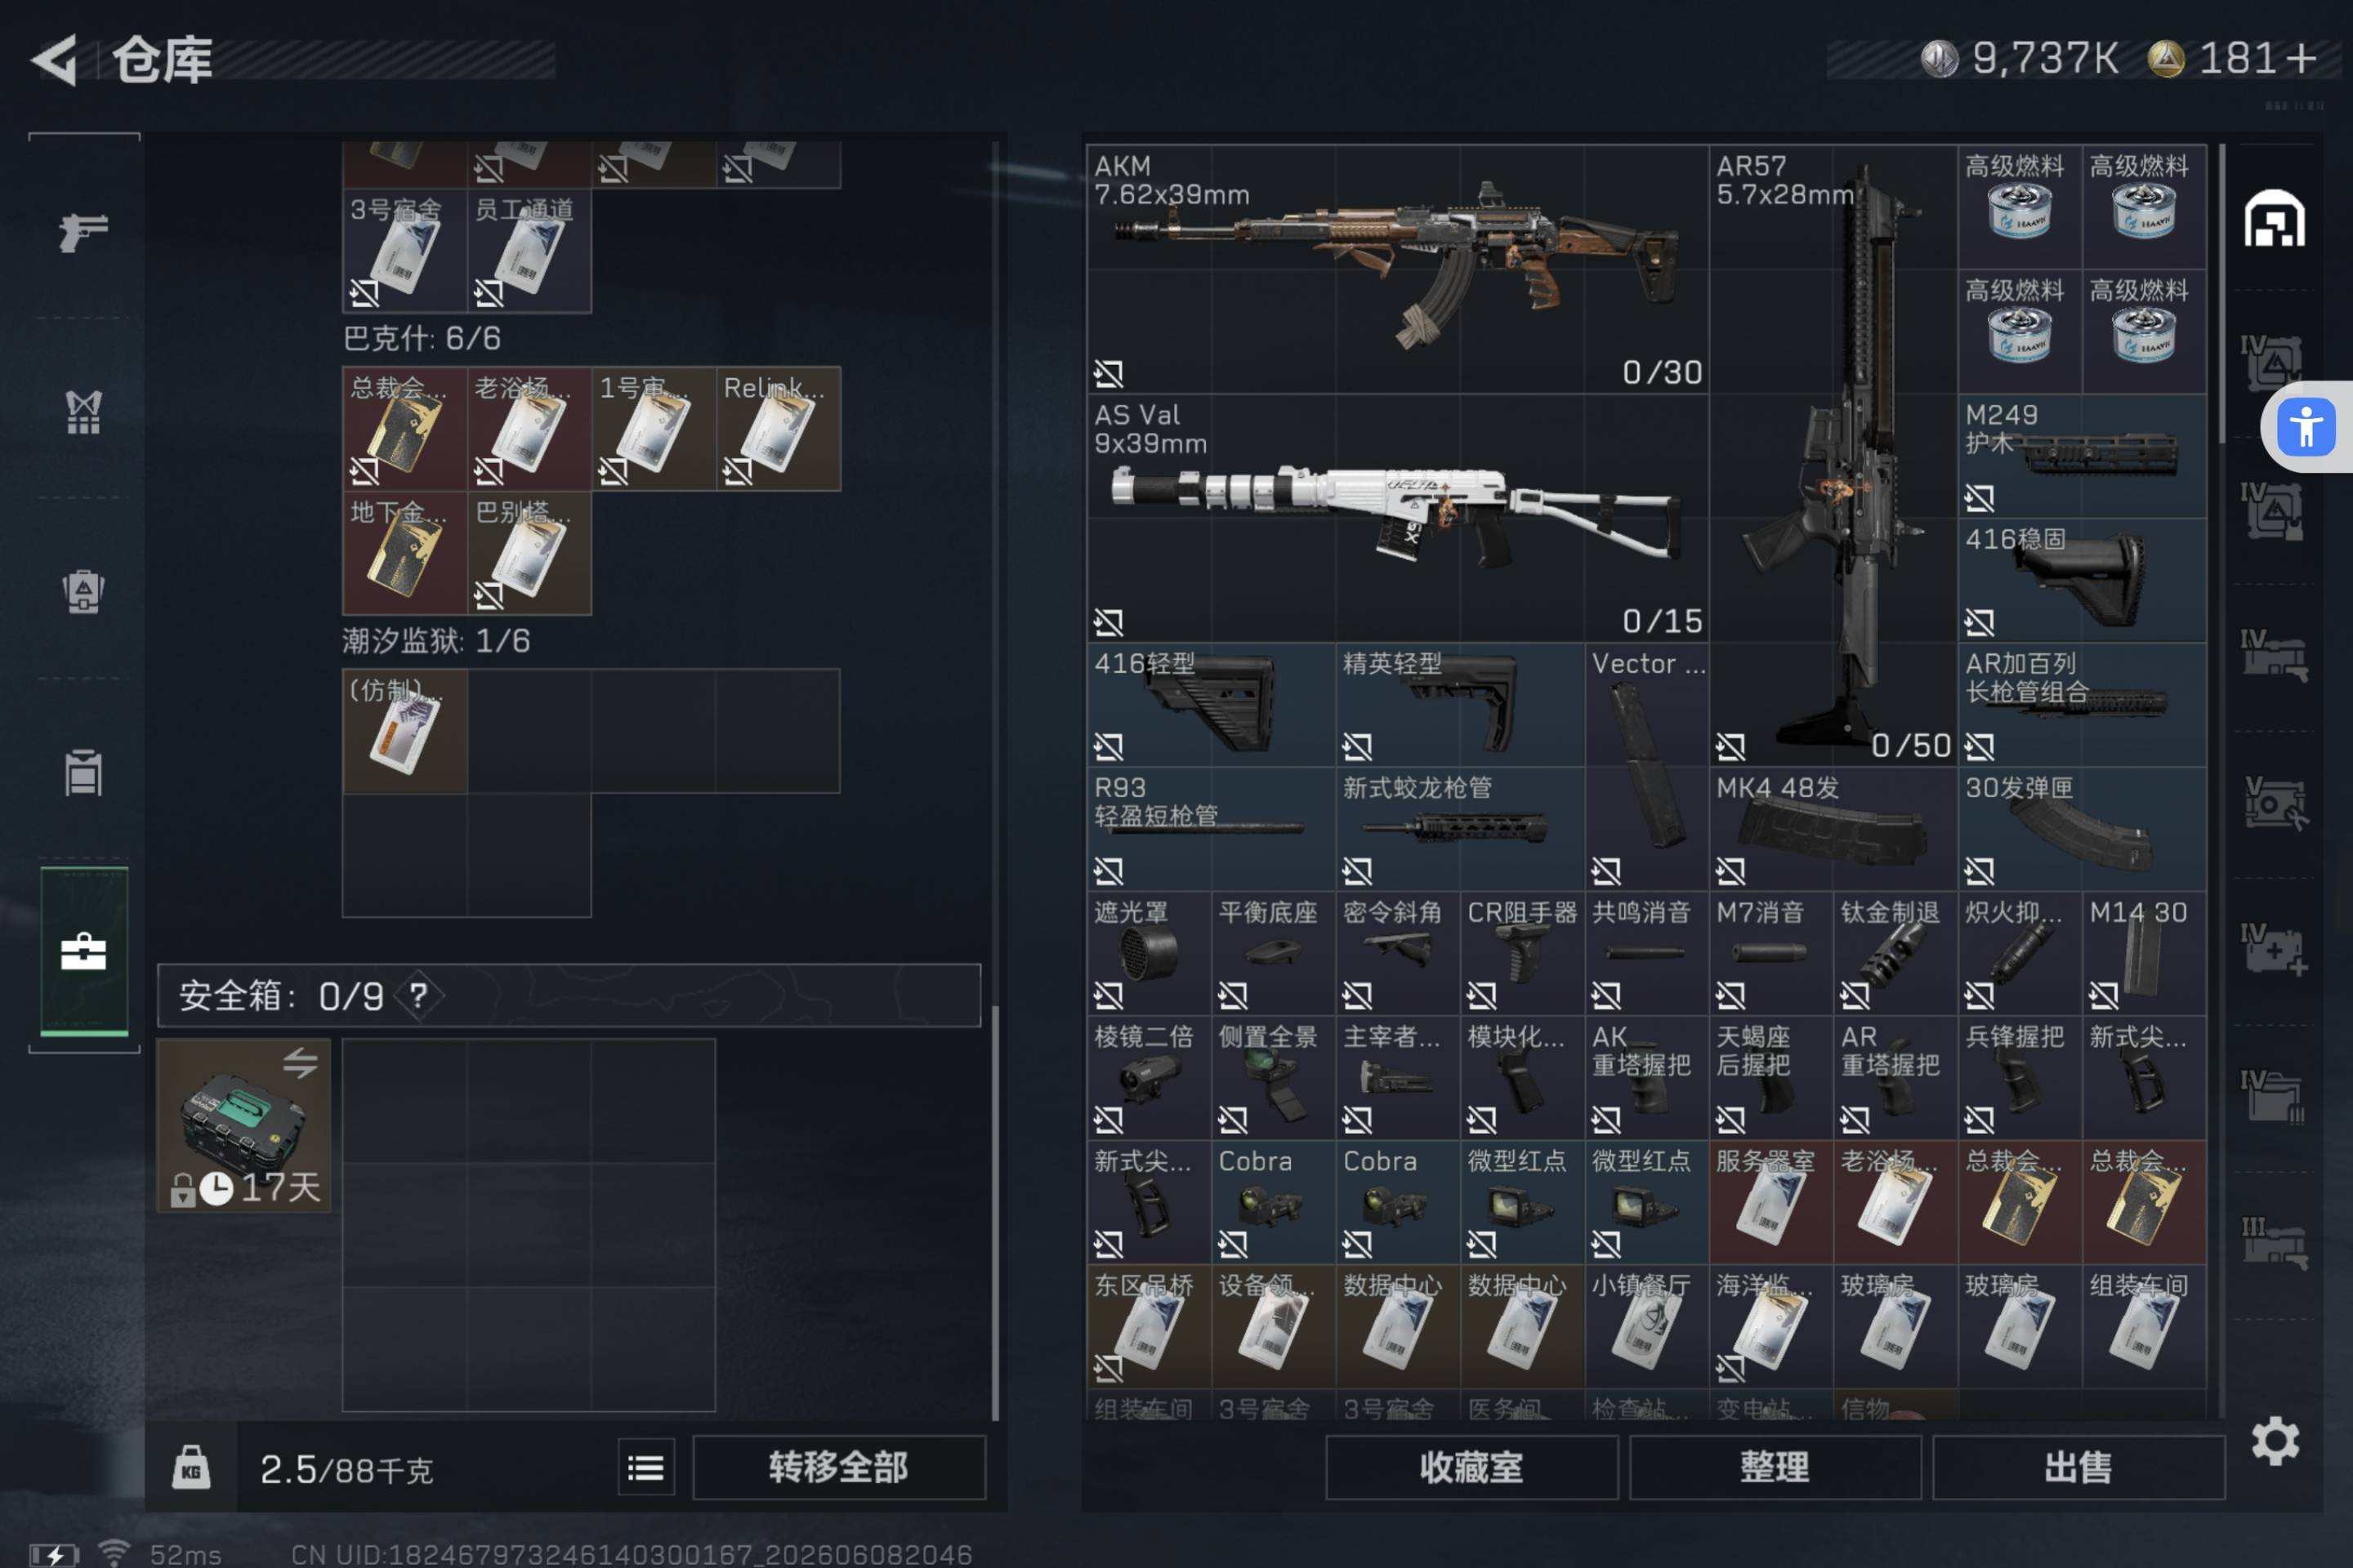This screenshot has width=2353, height=1568.
Task: Select the AR57 5.7x28mm weapon
Action: click(1833, 456)
